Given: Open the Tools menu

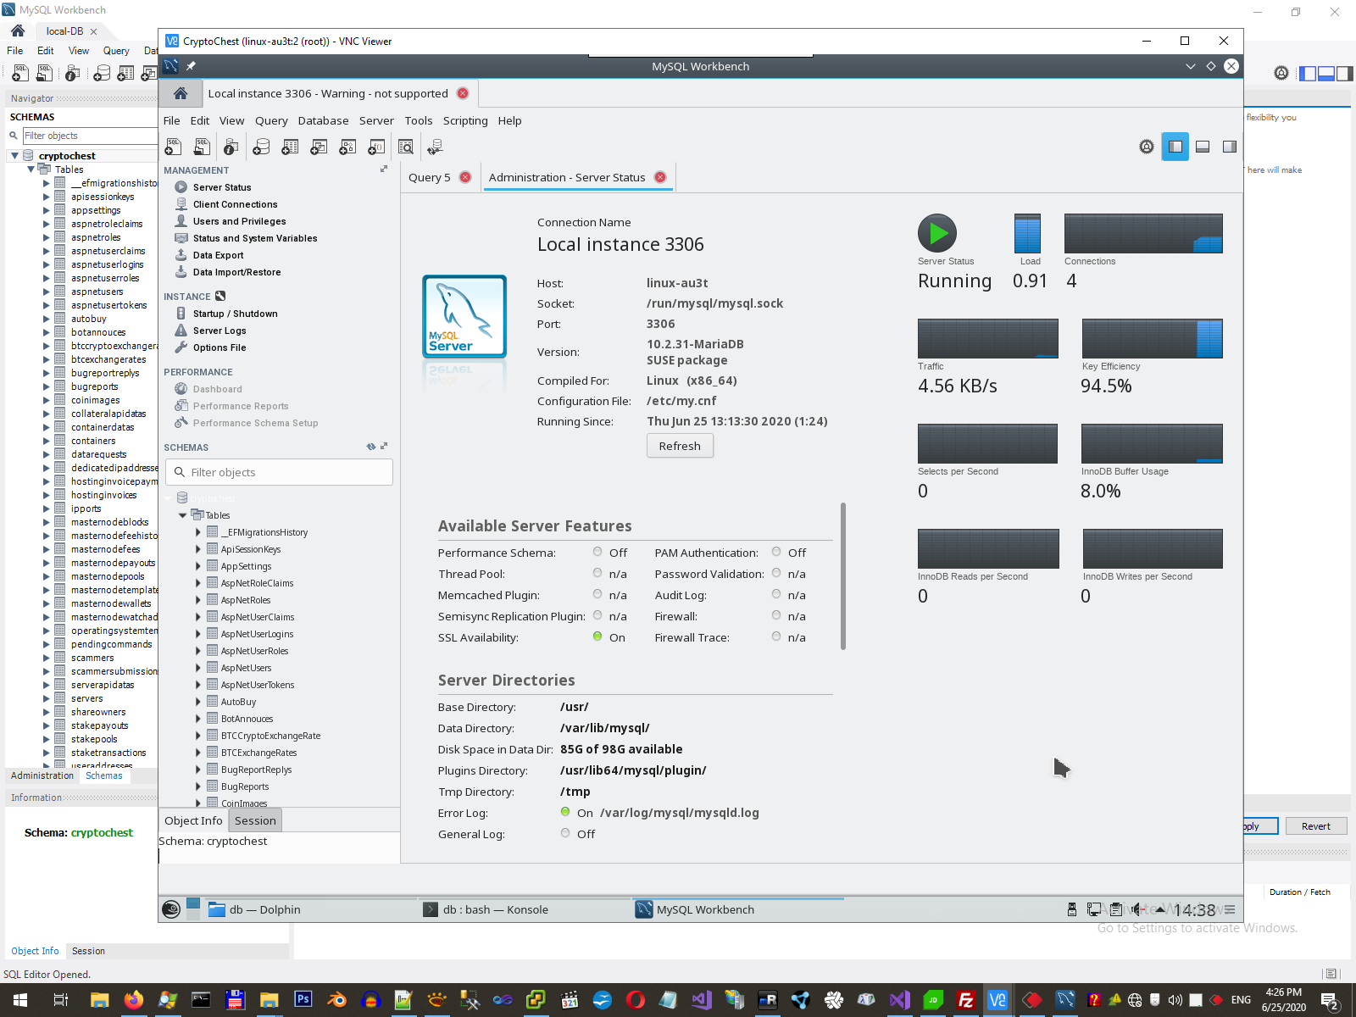Looking at the screenshot, I should 419,120.
